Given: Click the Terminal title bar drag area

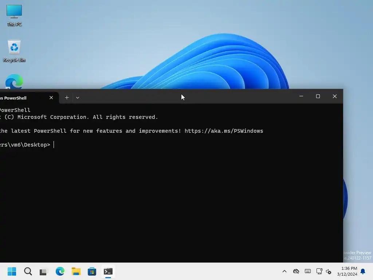Looking at the screenshot, I should point(188,96).
